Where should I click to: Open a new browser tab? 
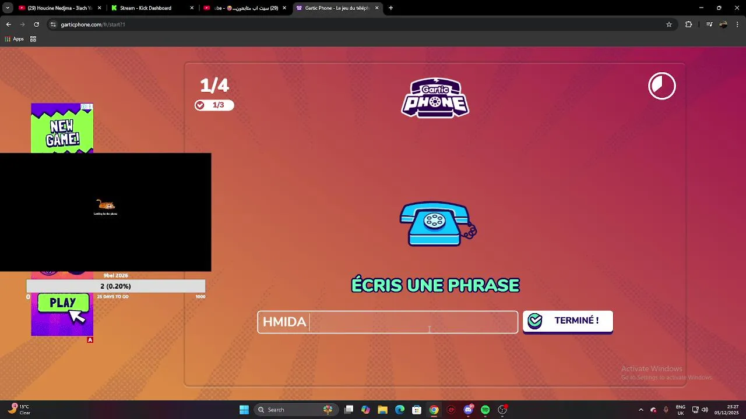click(390, 8)
